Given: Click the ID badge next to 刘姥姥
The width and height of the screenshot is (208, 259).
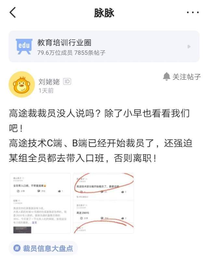Looking at the screenshot, I should pos(67,81).
